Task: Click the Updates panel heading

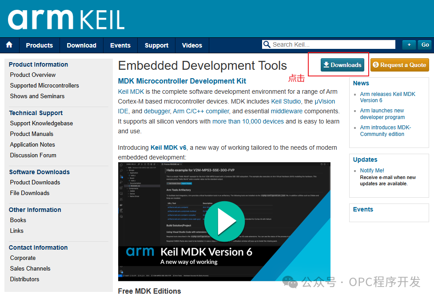Action: pos(365,160)
